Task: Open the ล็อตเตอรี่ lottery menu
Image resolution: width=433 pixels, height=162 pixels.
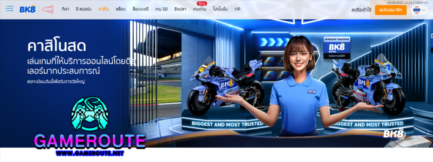Action: (x=140, y=9)
